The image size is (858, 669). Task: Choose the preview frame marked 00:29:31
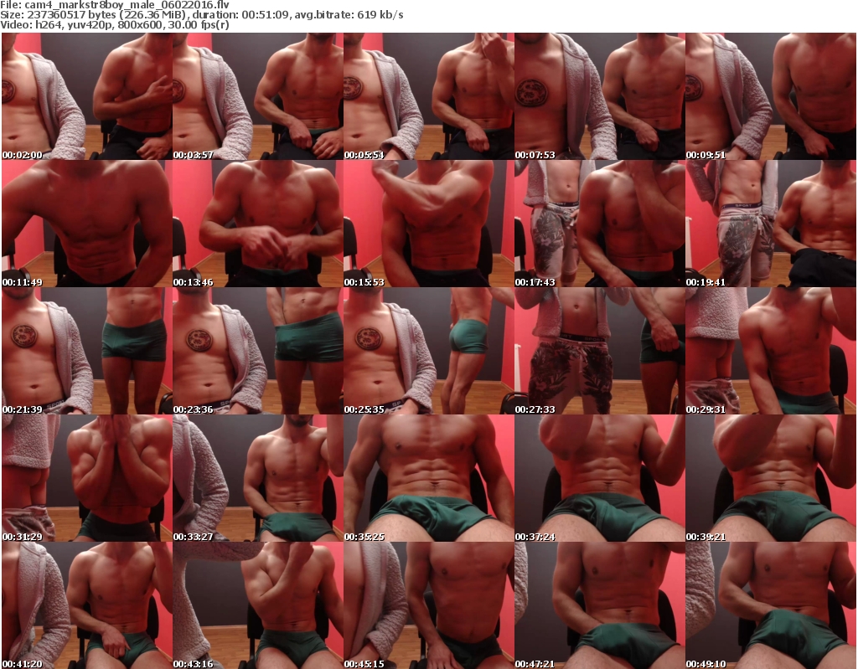tap(771, 351)
